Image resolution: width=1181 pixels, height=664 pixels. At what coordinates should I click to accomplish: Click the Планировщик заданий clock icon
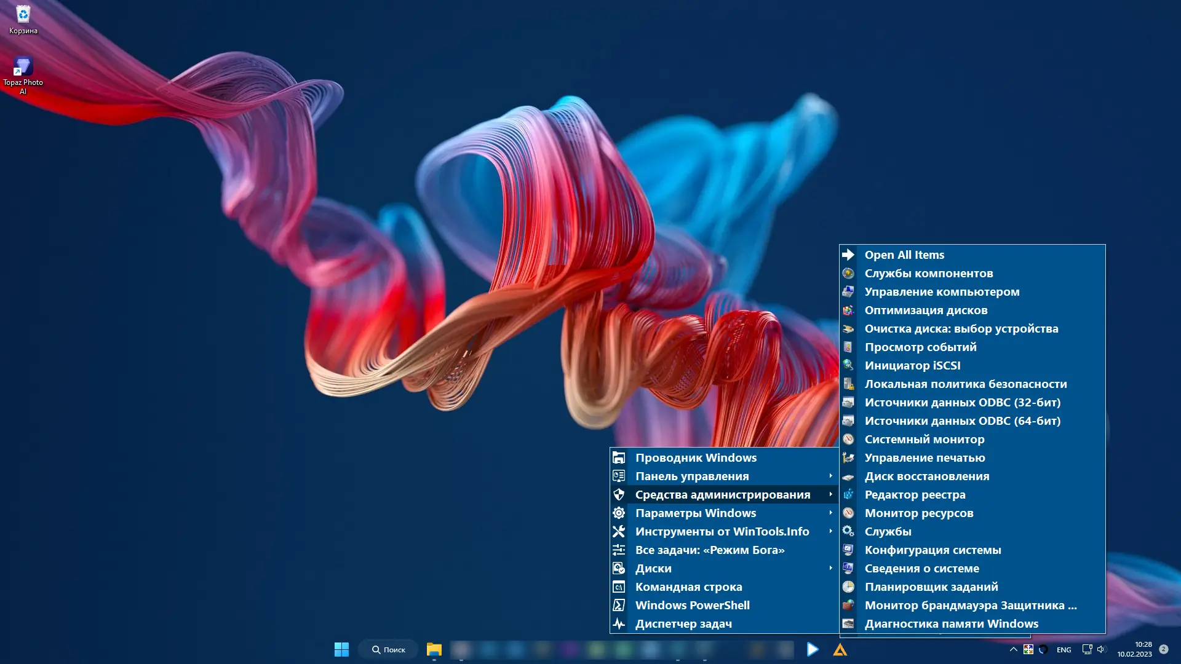point(848,587)
